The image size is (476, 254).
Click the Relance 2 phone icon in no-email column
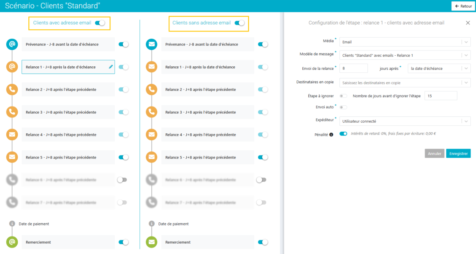pyautogui.click(x=152, y=90)
